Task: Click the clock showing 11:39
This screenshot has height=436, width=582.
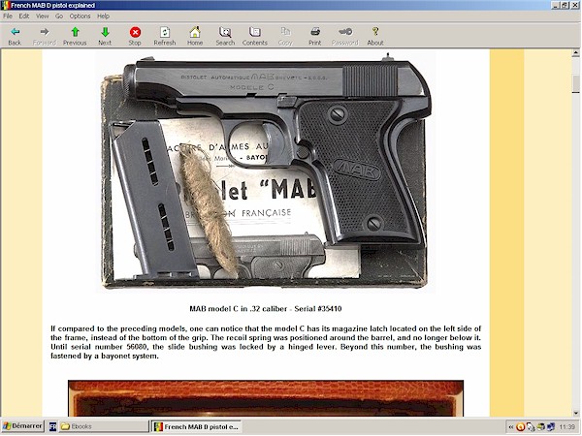Action: point(566,427)
